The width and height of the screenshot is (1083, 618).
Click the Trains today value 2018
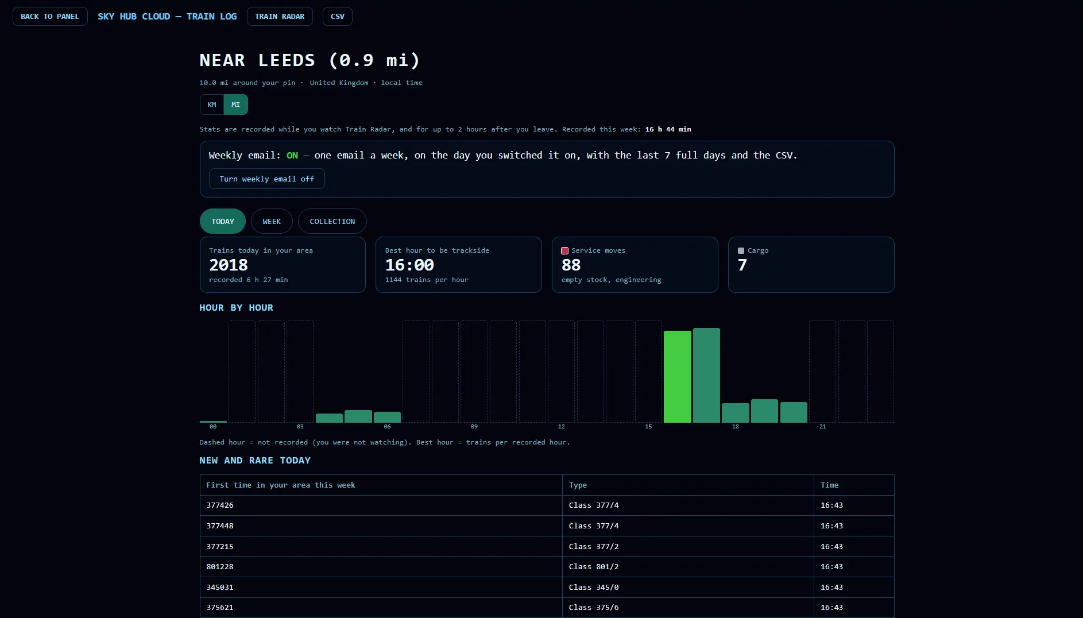229,265
